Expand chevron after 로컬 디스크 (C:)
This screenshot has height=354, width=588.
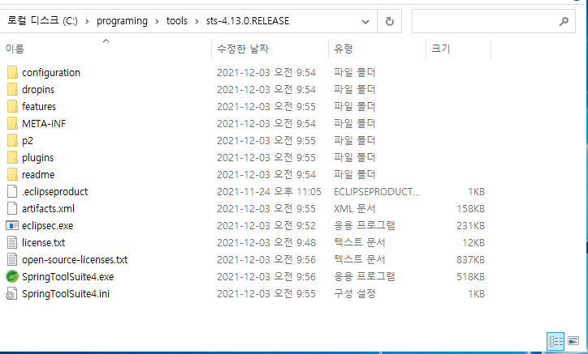[x=87, y=21]
